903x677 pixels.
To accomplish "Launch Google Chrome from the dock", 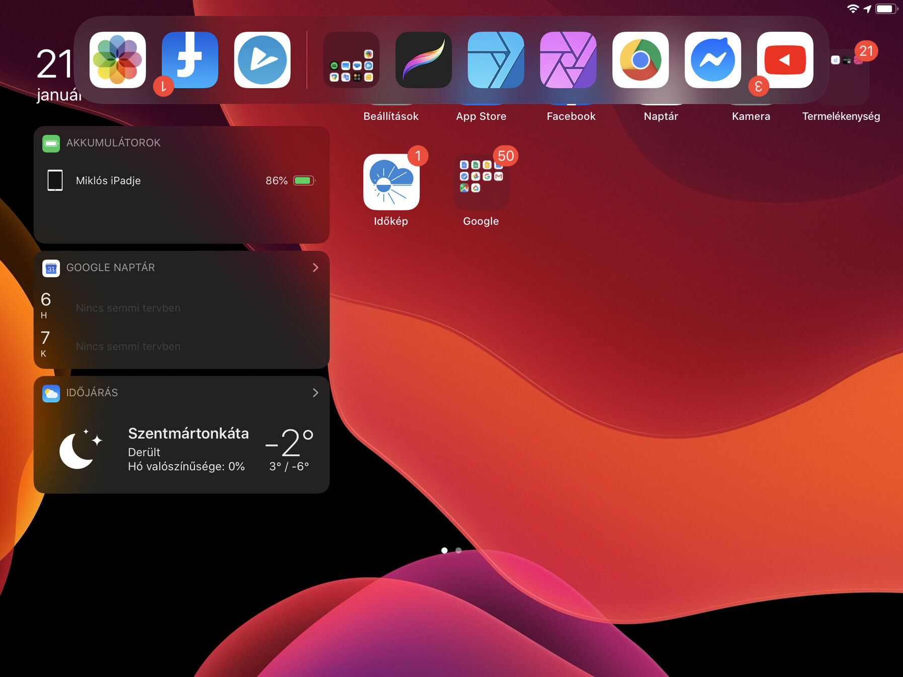I will (x=641, y=60).
